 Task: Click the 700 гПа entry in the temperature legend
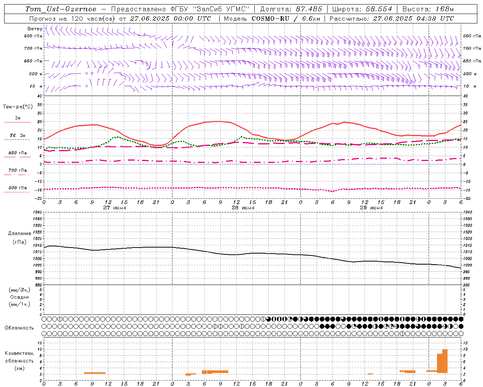[x=17, y=170]
